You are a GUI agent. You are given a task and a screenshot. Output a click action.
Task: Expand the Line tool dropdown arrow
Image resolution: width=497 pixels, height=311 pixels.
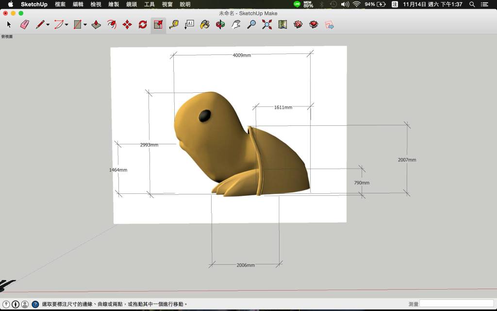[48, 25]
